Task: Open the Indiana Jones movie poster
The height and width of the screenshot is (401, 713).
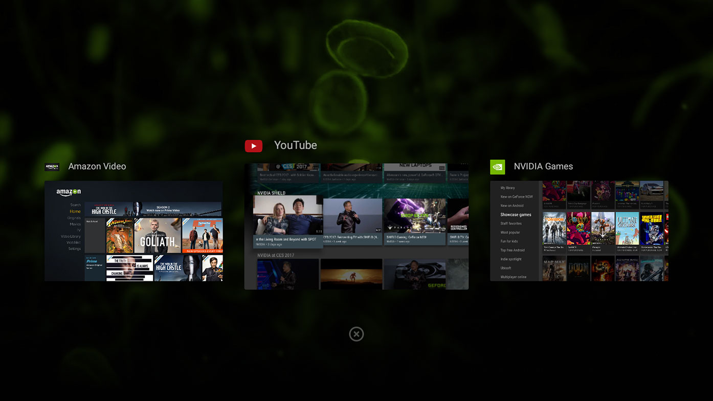Action: click(x=119, y=236)
